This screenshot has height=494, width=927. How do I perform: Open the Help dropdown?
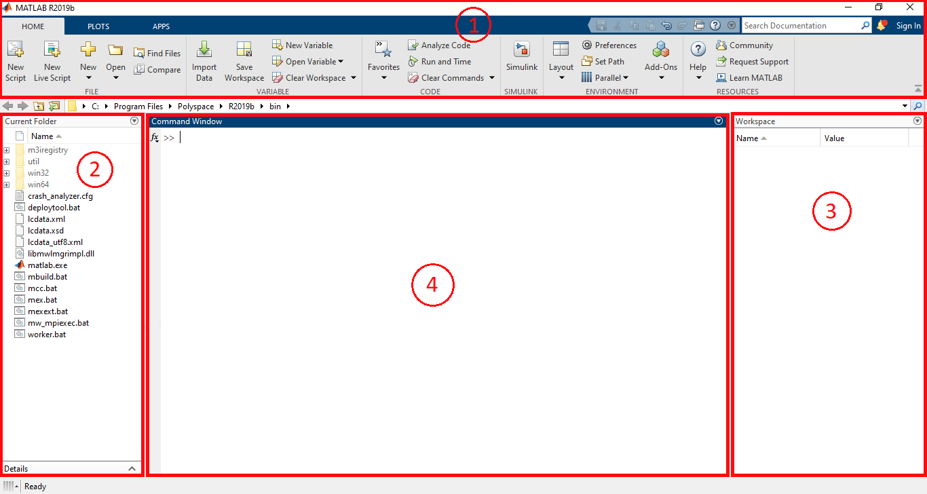pyautogui.click(x=698, y=77)
